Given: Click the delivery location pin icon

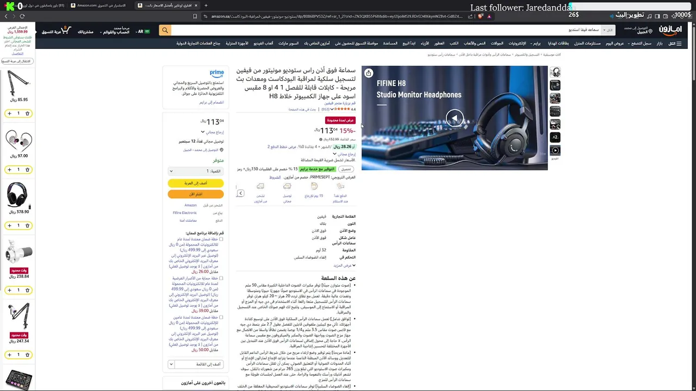Looking at the screenshot, I should point(221,150).
